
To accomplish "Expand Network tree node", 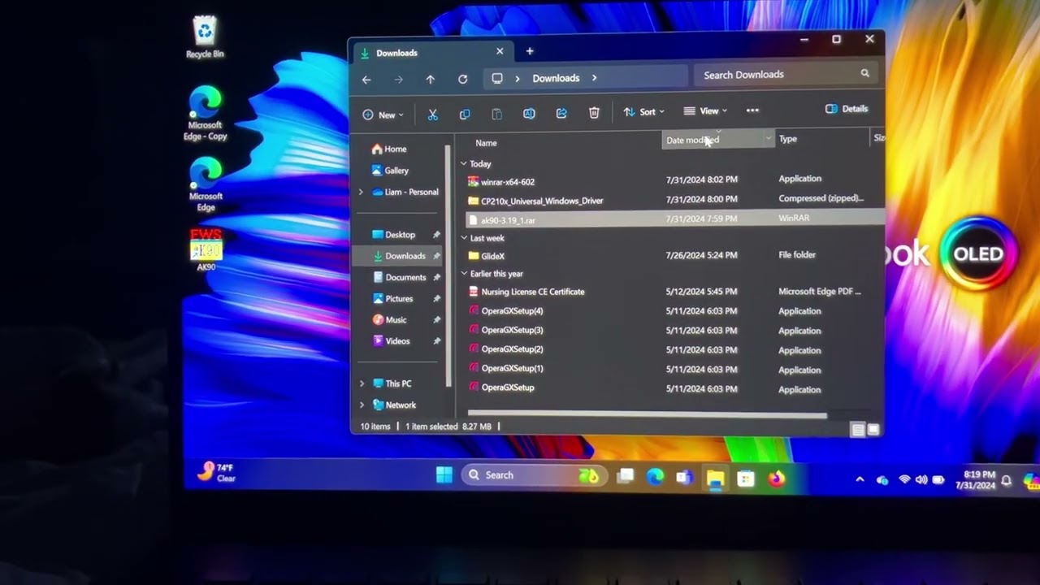I will pyautogui.click(x=362, y=405).
